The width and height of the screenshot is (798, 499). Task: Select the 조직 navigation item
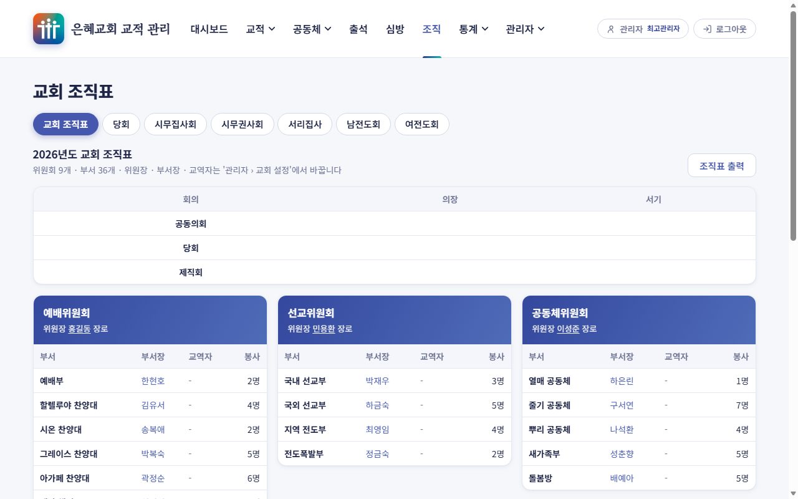click(431, 29)
